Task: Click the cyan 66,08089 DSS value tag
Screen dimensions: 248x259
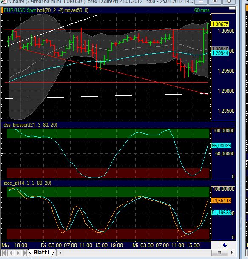Action: (222, 146)
